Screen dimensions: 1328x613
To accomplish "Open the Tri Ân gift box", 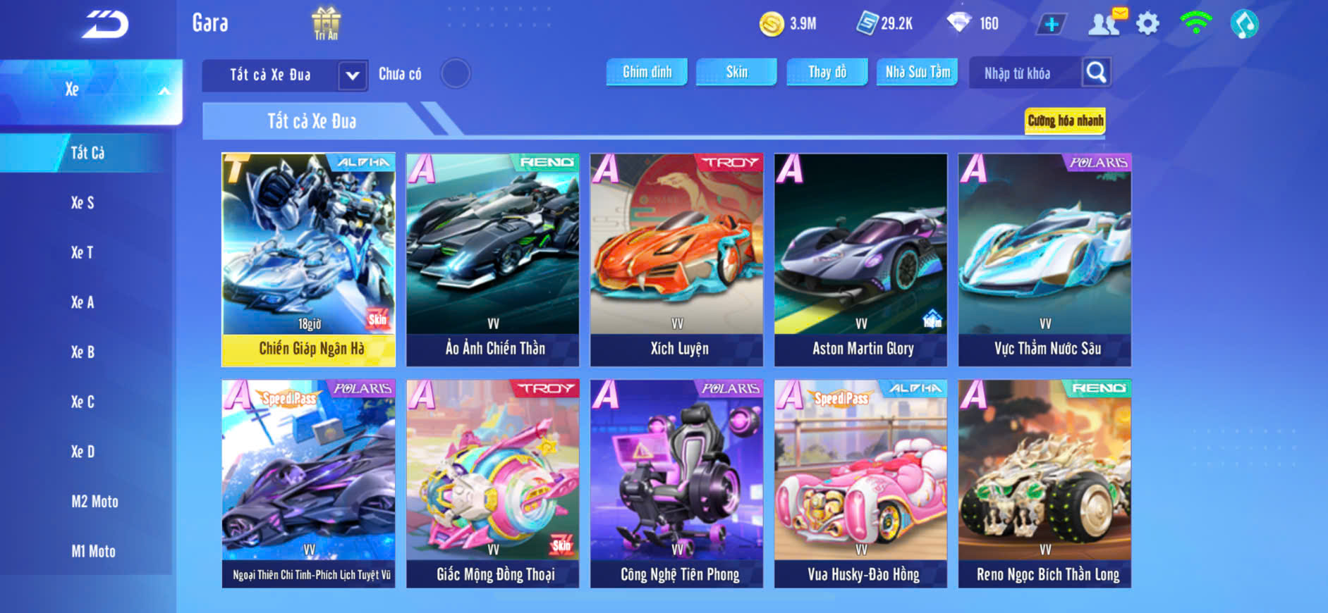I will pyautogui.click(x=326, y=23).
